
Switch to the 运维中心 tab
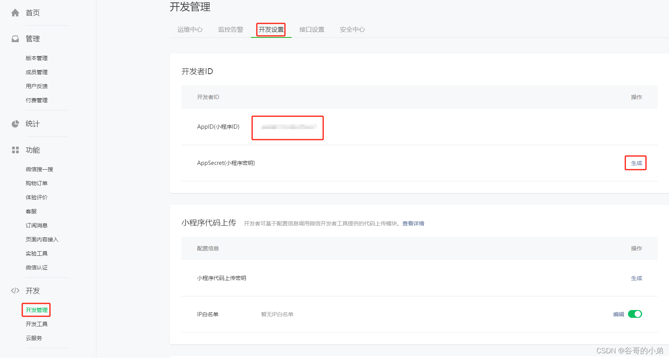pos(190,30)
